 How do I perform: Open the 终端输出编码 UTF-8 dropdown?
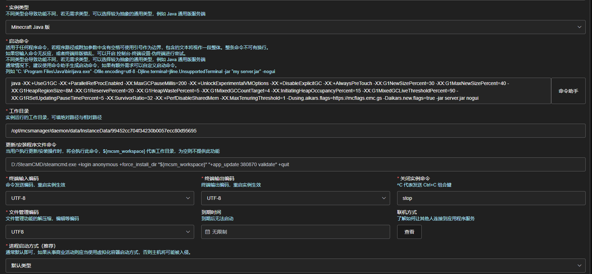[x=295, y=198]
